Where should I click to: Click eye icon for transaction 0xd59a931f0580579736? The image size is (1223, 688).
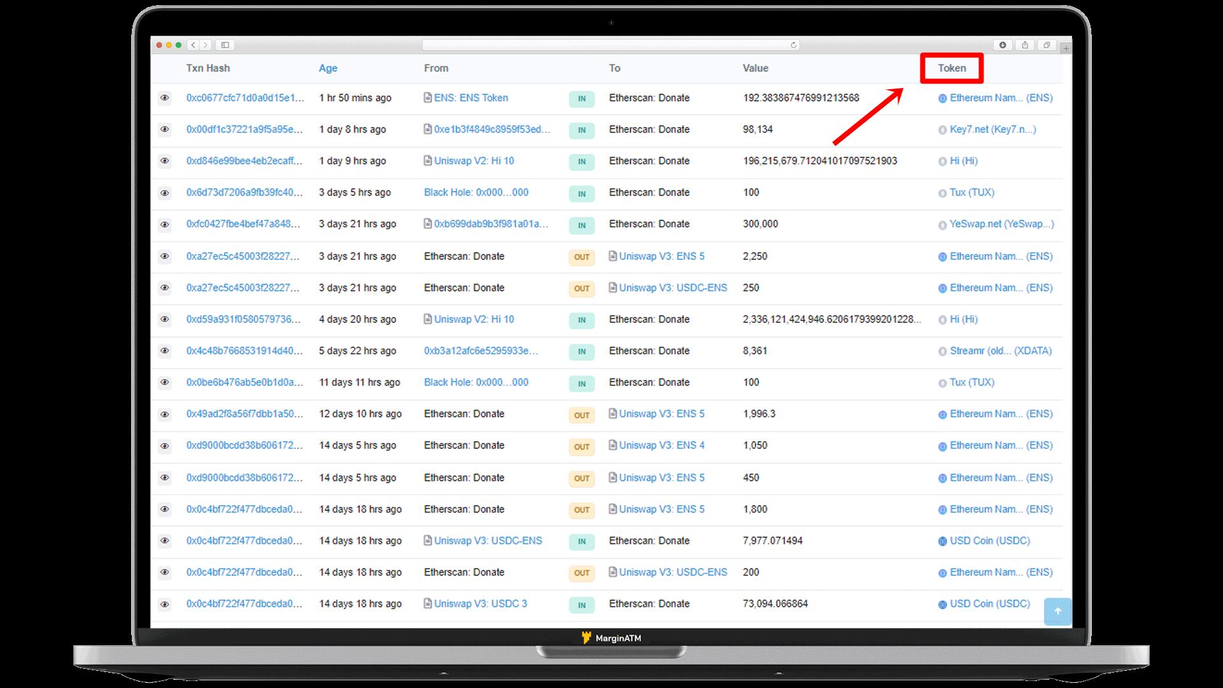tap(164, 319)
